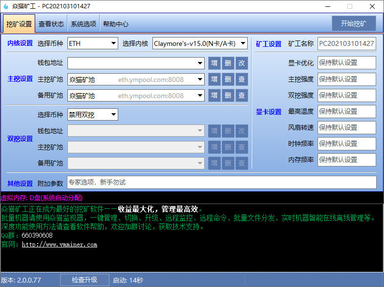The width and height of the screenshot is (384, 287).
Task: Click 删 button beside main 主挖矿池
Action: click(x=228, y=79)
